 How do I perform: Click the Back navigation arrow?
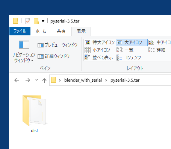coord(17,80)
